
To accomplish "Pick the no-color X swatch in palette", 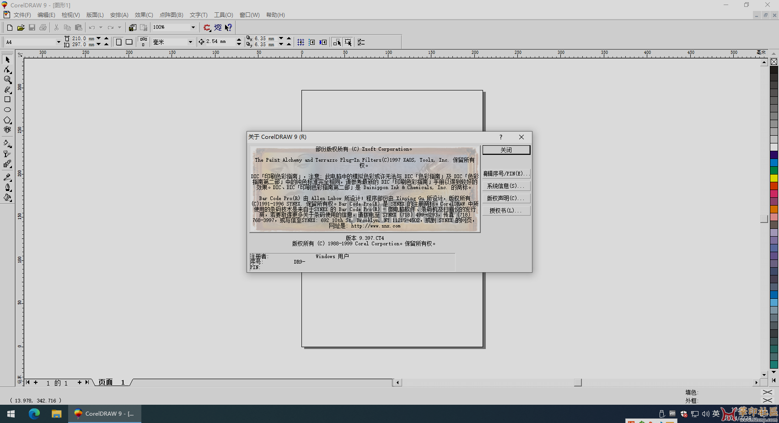I will [x=774, y=62].
